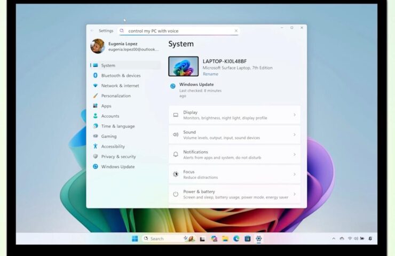Image resolution: width=395 pixels, height=256 pixels.
Task: Open the Sound settings row
Action: click(x=234, y=135)
